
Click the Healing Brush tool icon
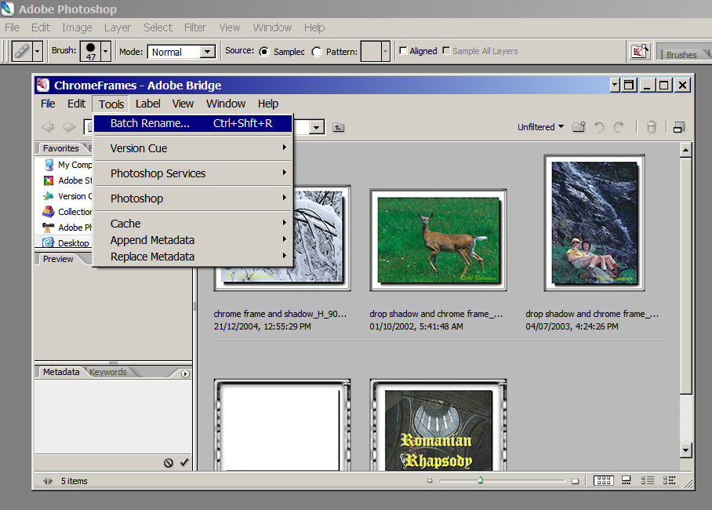22,51
